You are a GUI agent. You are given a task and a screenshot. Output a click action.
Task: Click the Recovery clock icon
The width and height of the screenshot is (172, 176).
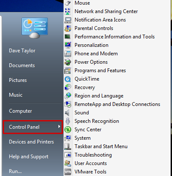pyautogui.click(x=68, y=87)
